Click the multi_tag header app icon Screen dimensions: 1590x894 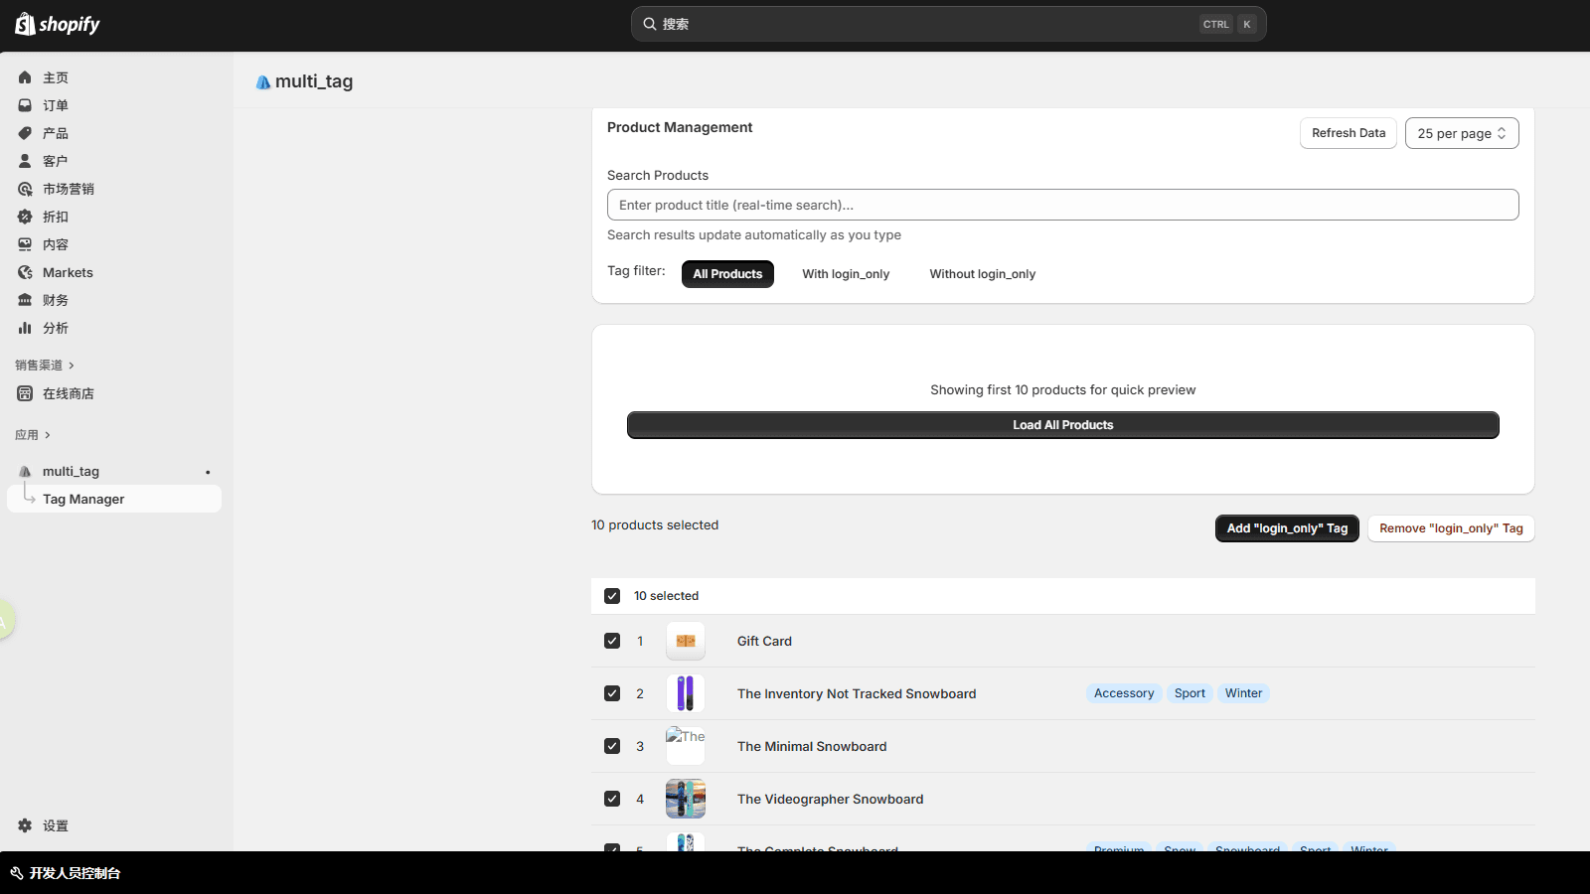coord(263,82)
